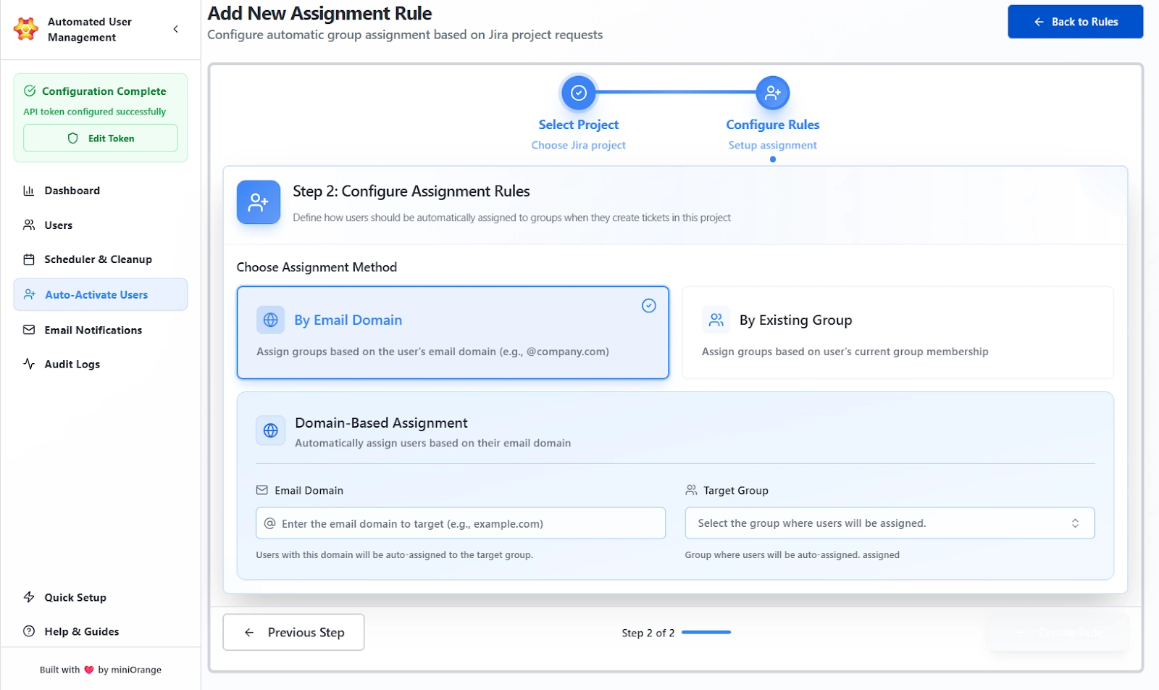Click the Email Domain input field
This screenshot has height=690, width=1159.
tap(460, 523)
